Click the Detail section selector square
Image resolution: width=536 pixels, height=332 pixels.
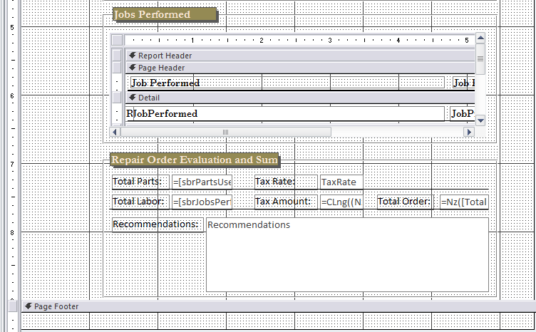(x=117, y=98)
